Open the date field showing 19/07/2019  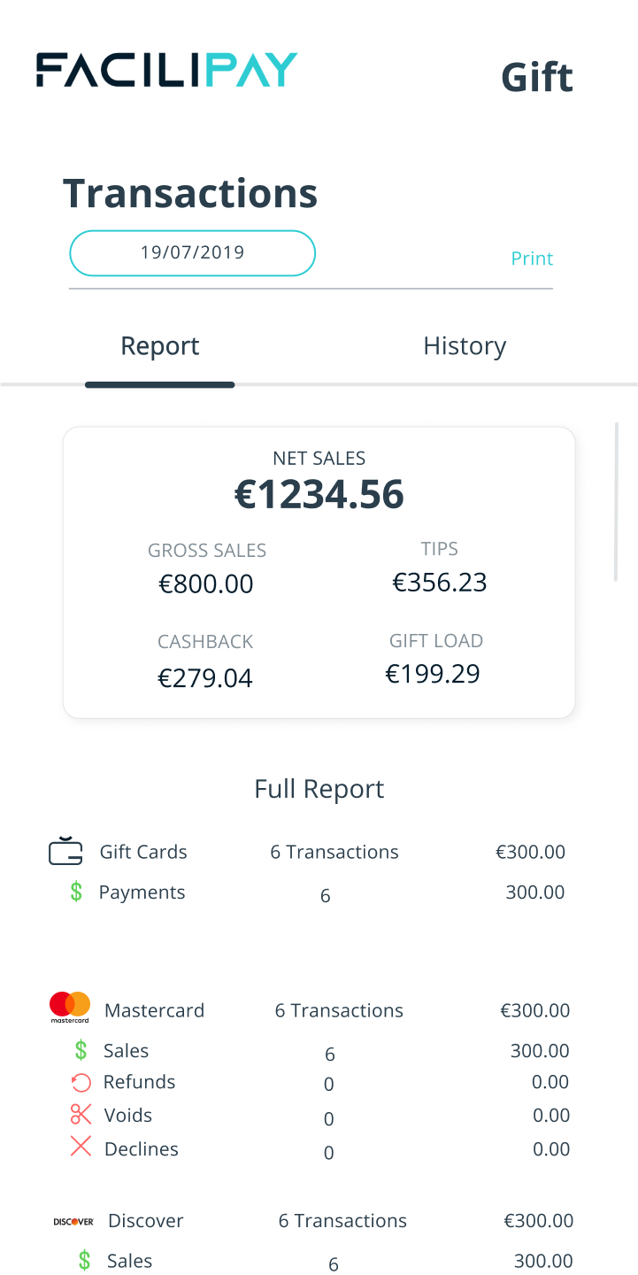click(192, 252)
